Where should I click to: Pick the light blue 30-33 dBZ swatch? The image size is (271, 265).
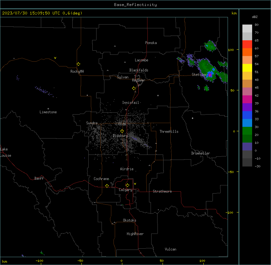[x=247, y=123]
